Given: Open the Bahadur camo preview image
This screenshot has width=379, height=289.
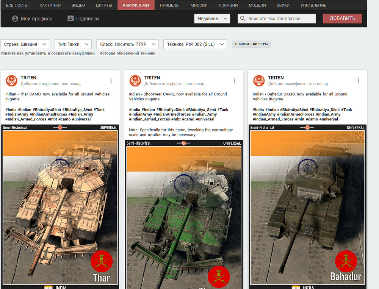Looking at the screenshot, I should click(307, 207).
